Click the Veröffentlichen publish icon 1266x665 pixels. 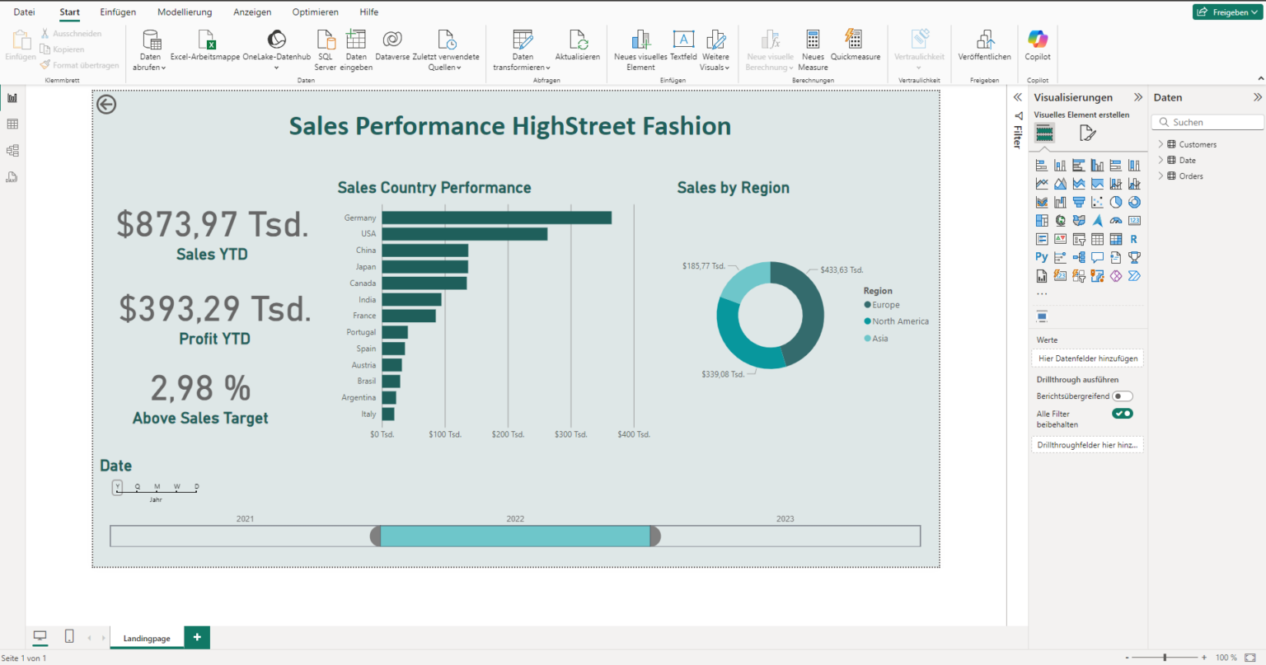tap(985, 39)
